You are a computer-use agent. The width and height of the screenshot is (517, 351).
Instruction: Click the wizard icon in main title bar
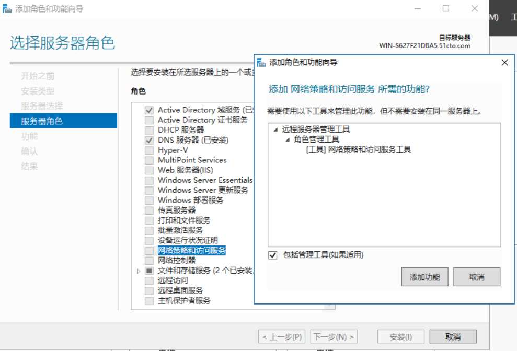pyautogui.click(x=7, y=9)
